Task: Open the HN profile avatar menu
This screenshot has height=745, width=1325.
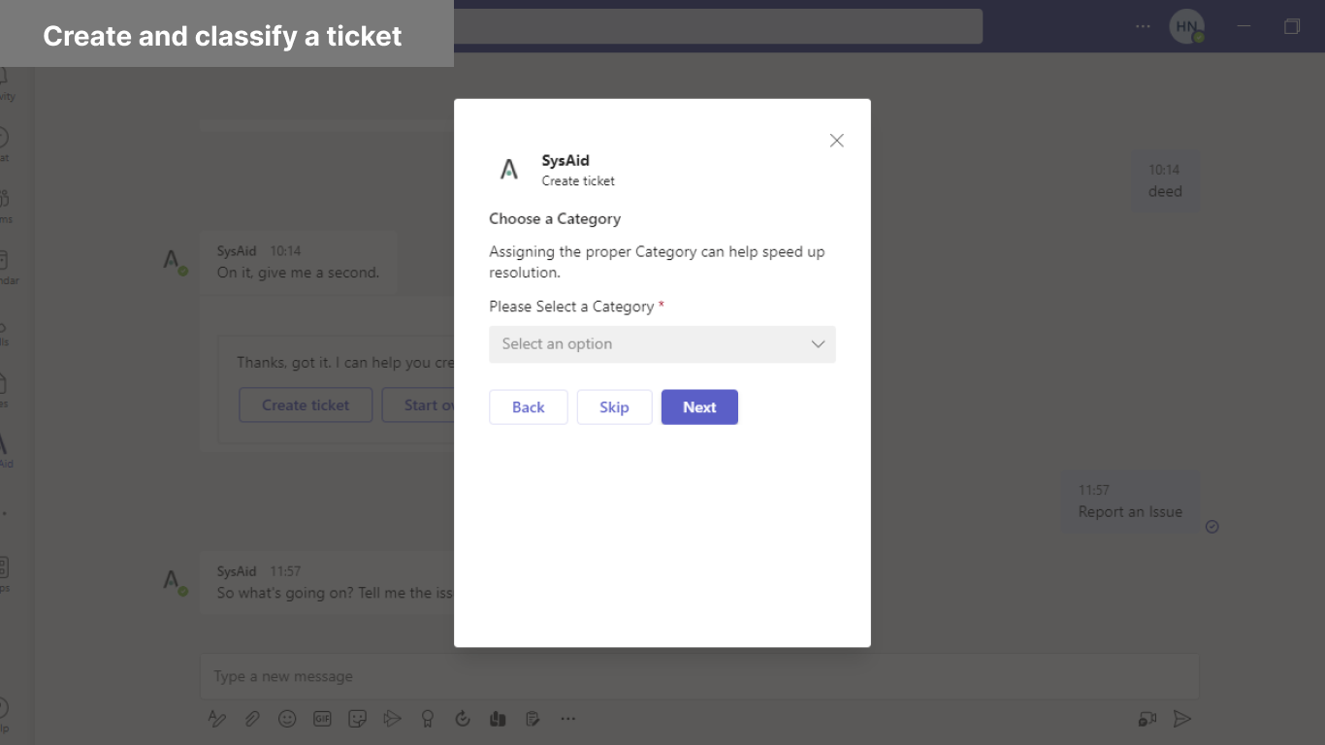Action: 1185,26
